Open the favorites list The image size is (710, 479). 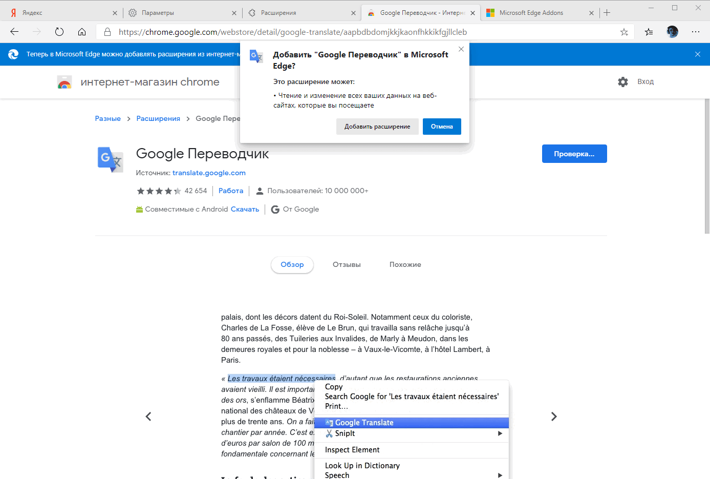649,32
